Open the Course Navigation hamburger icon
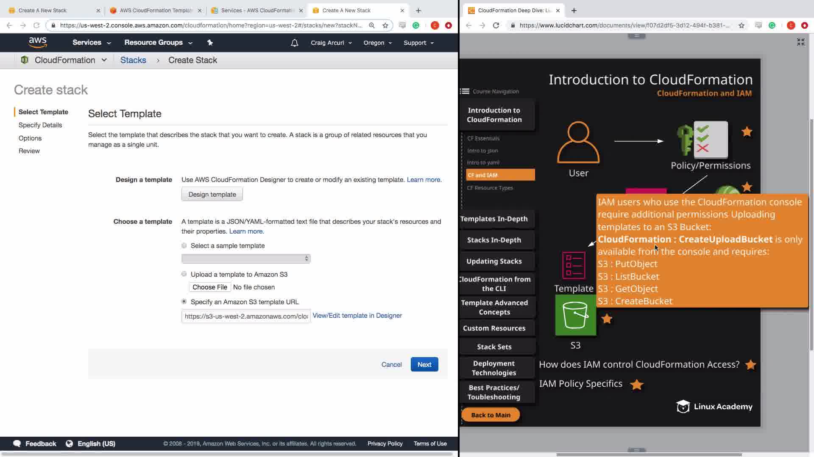The width and height of the screenshot is (814, 457). tap(465, 91)
